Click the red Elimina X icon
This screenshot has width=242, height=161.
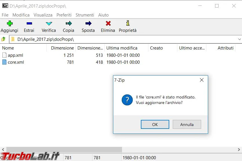[x=108, y=23]
